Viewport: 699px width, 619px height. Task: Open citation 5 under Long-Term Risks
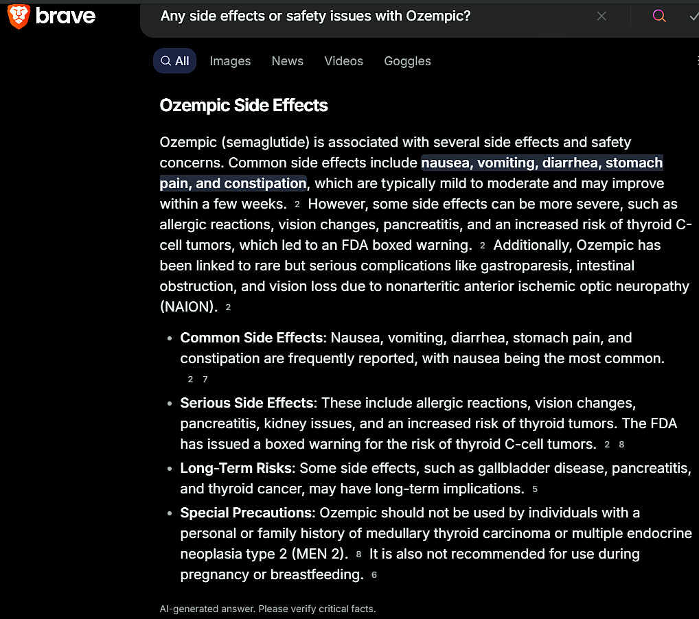tap(535, 489)
